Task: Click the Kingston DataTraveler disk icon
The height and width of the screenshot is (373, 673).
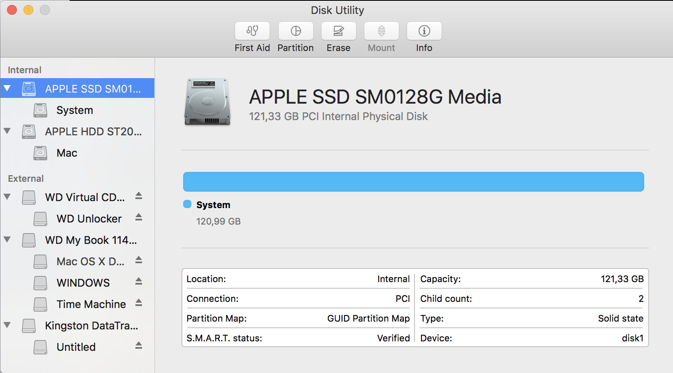Action: [28, 325]
